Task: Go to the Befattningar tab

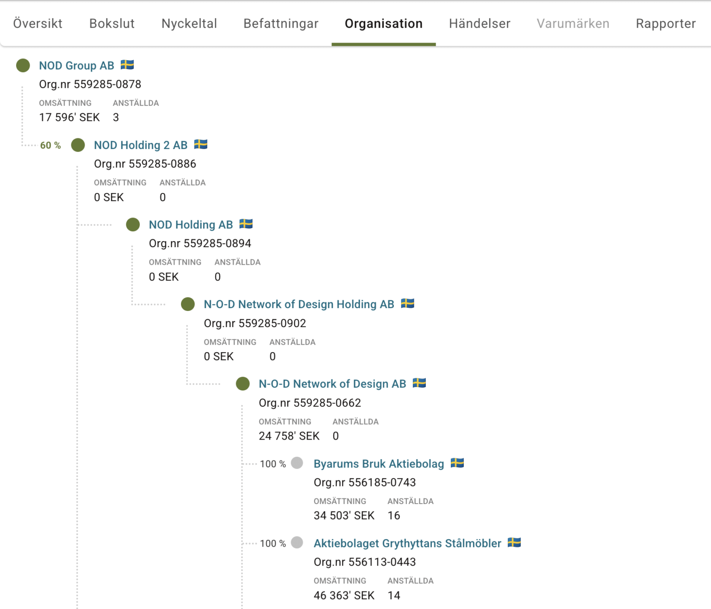Action: tap(281, 24)
